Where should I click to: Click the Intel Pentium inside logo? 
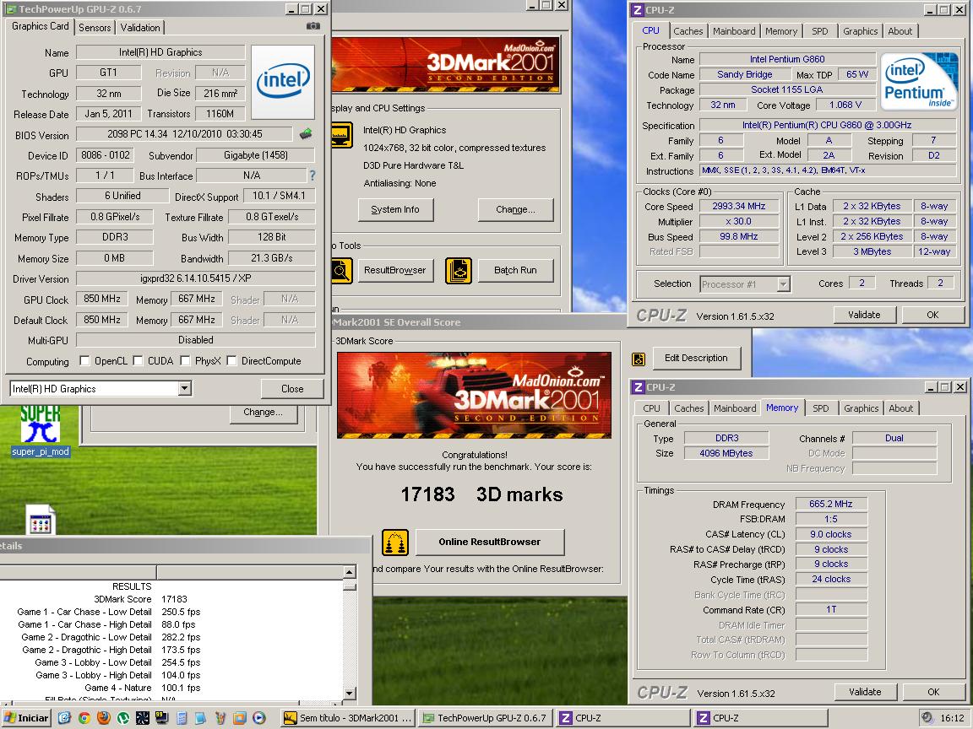coord(918,81)
